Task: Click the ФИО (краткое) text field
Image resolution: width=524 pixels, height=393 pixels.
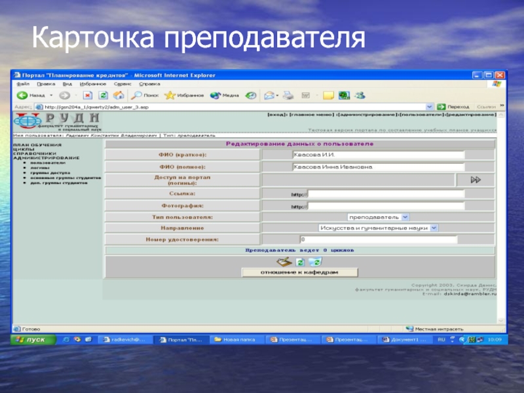Action: point(378,155)
